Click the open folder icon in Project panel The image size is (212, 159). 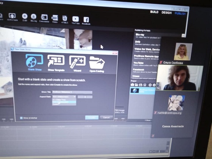(137, 85)
